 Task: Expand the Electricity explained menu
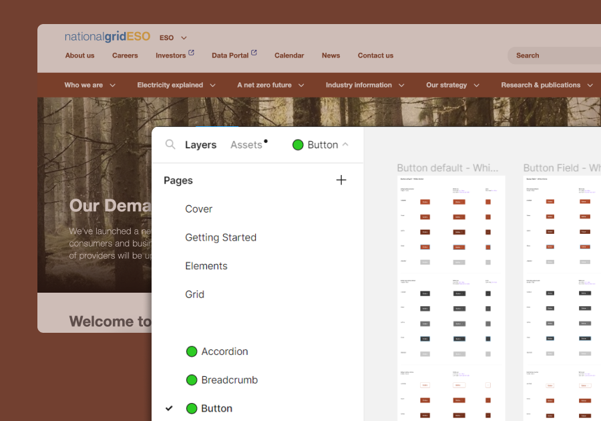(176, 86)
